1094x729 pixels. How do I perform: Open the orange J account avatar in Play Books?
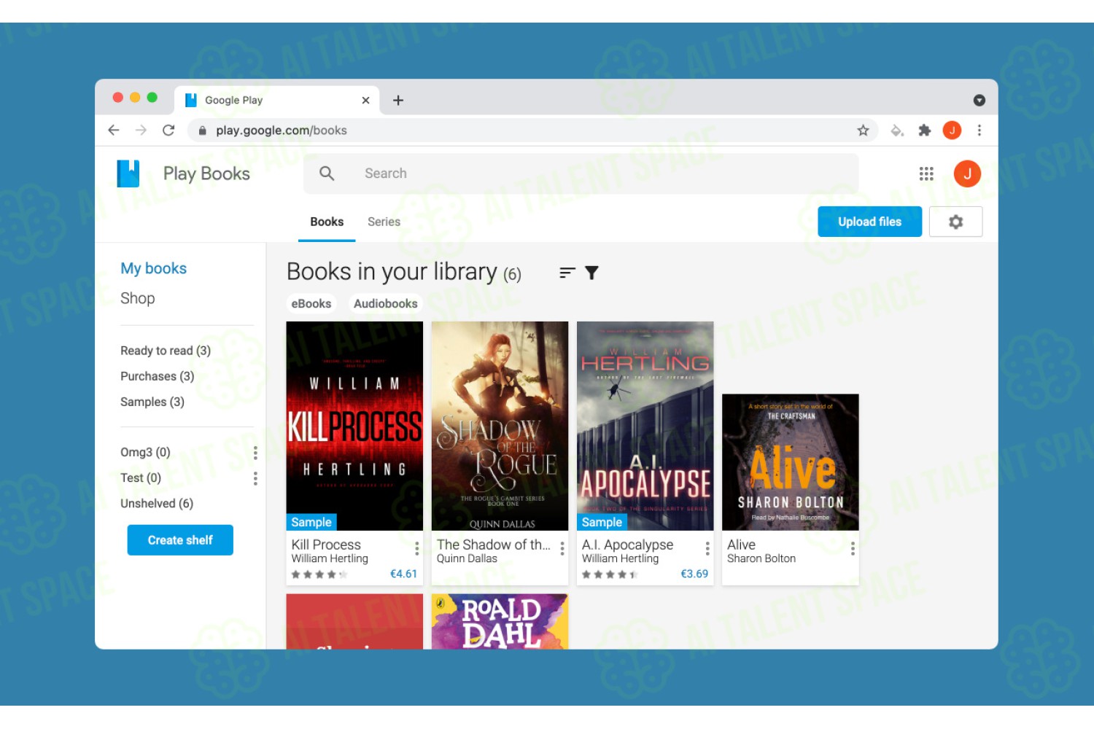[x=967, y=174]
